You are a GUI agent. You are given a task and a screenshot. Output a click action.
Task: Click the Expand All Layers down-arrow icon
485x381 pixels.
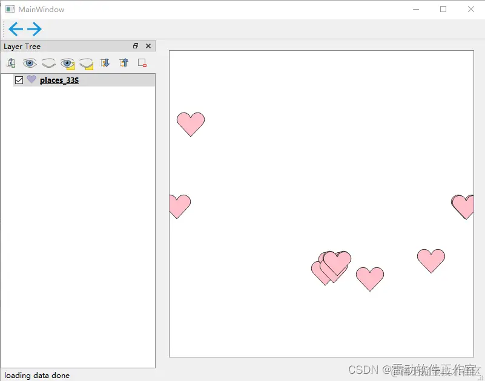[x=105, y=63]
